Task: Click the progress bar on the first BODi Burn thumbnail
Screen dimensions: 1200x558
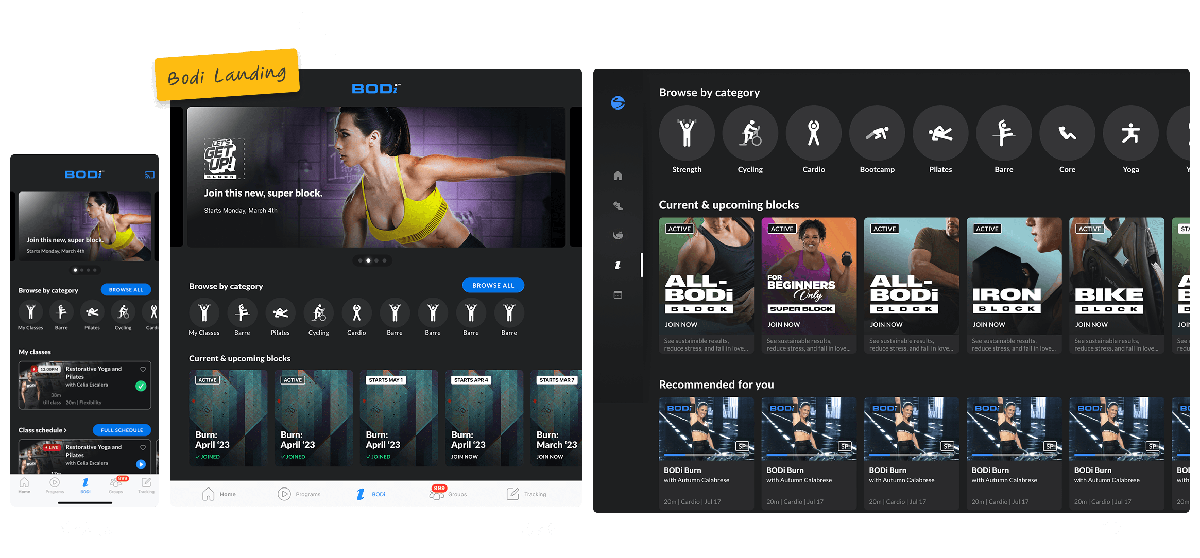Action: (x=706, y=455)
